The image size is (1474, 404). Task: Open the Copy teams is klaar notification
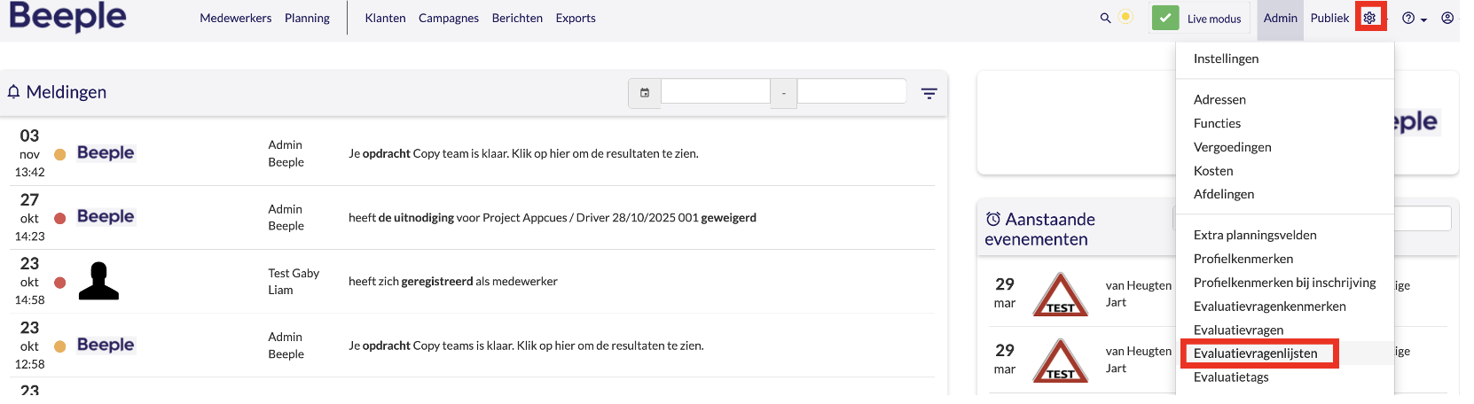click(x=526, y=346)
